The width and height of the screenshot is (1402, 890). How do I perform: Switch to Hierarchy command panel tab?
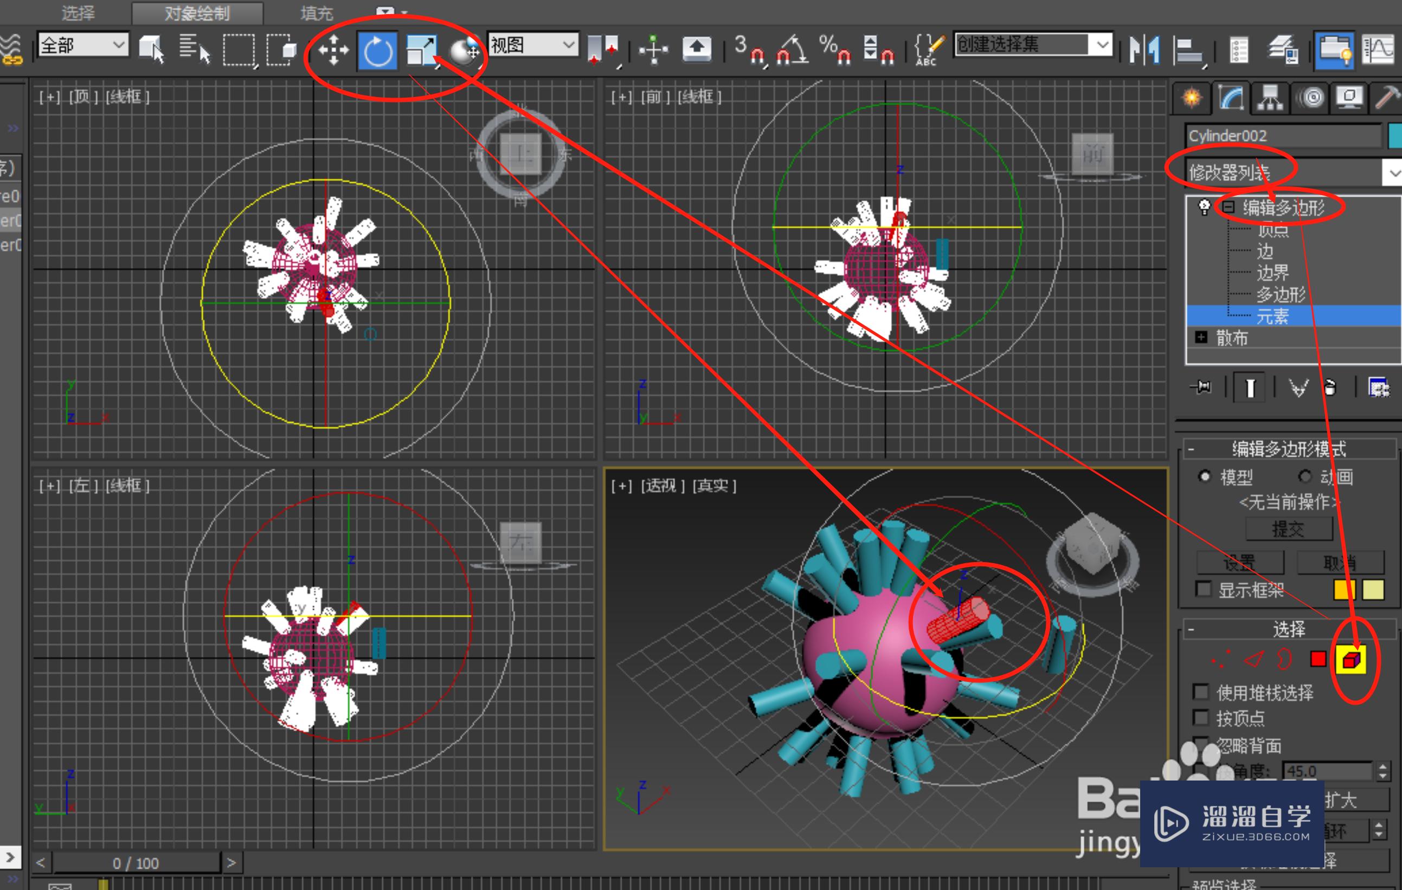[1270, 97]
